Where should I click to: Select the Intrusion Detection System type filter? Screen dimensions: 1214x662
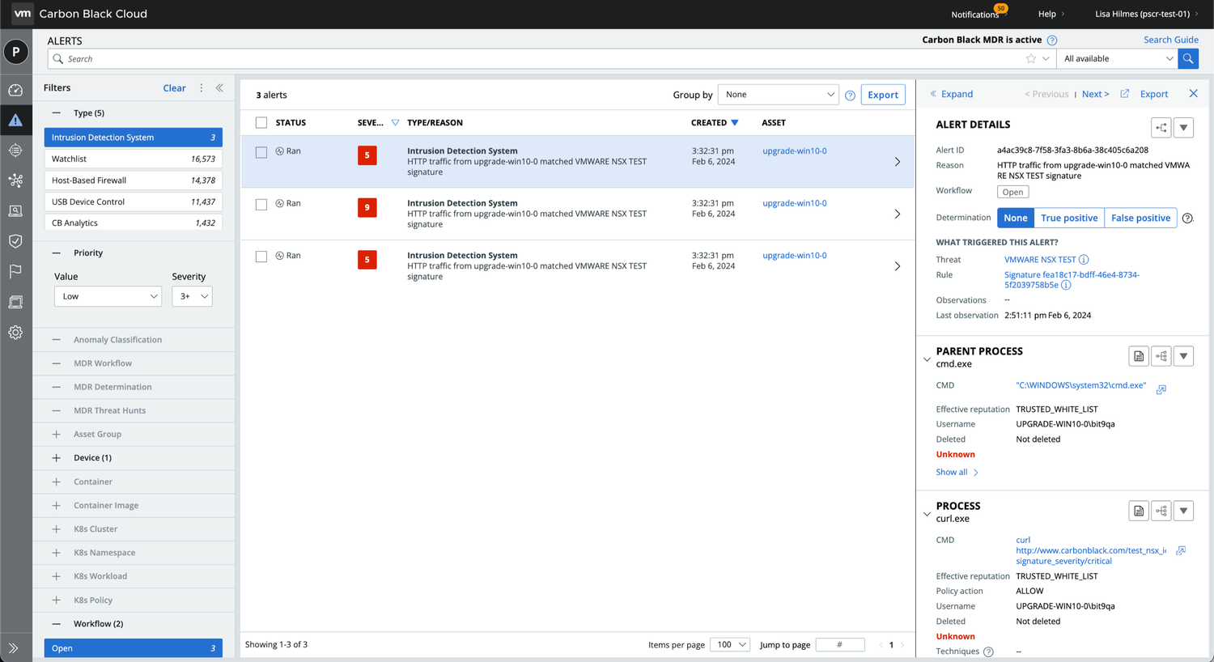(134, 138)
